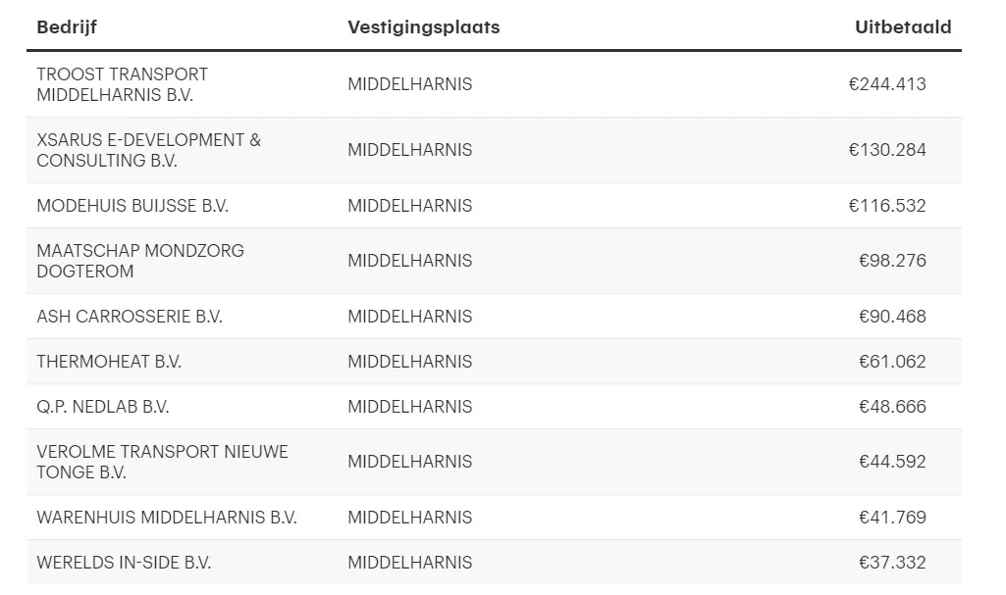Select the €130.284 amount cell
1006x595 pixels.
(x=887, y=150)
